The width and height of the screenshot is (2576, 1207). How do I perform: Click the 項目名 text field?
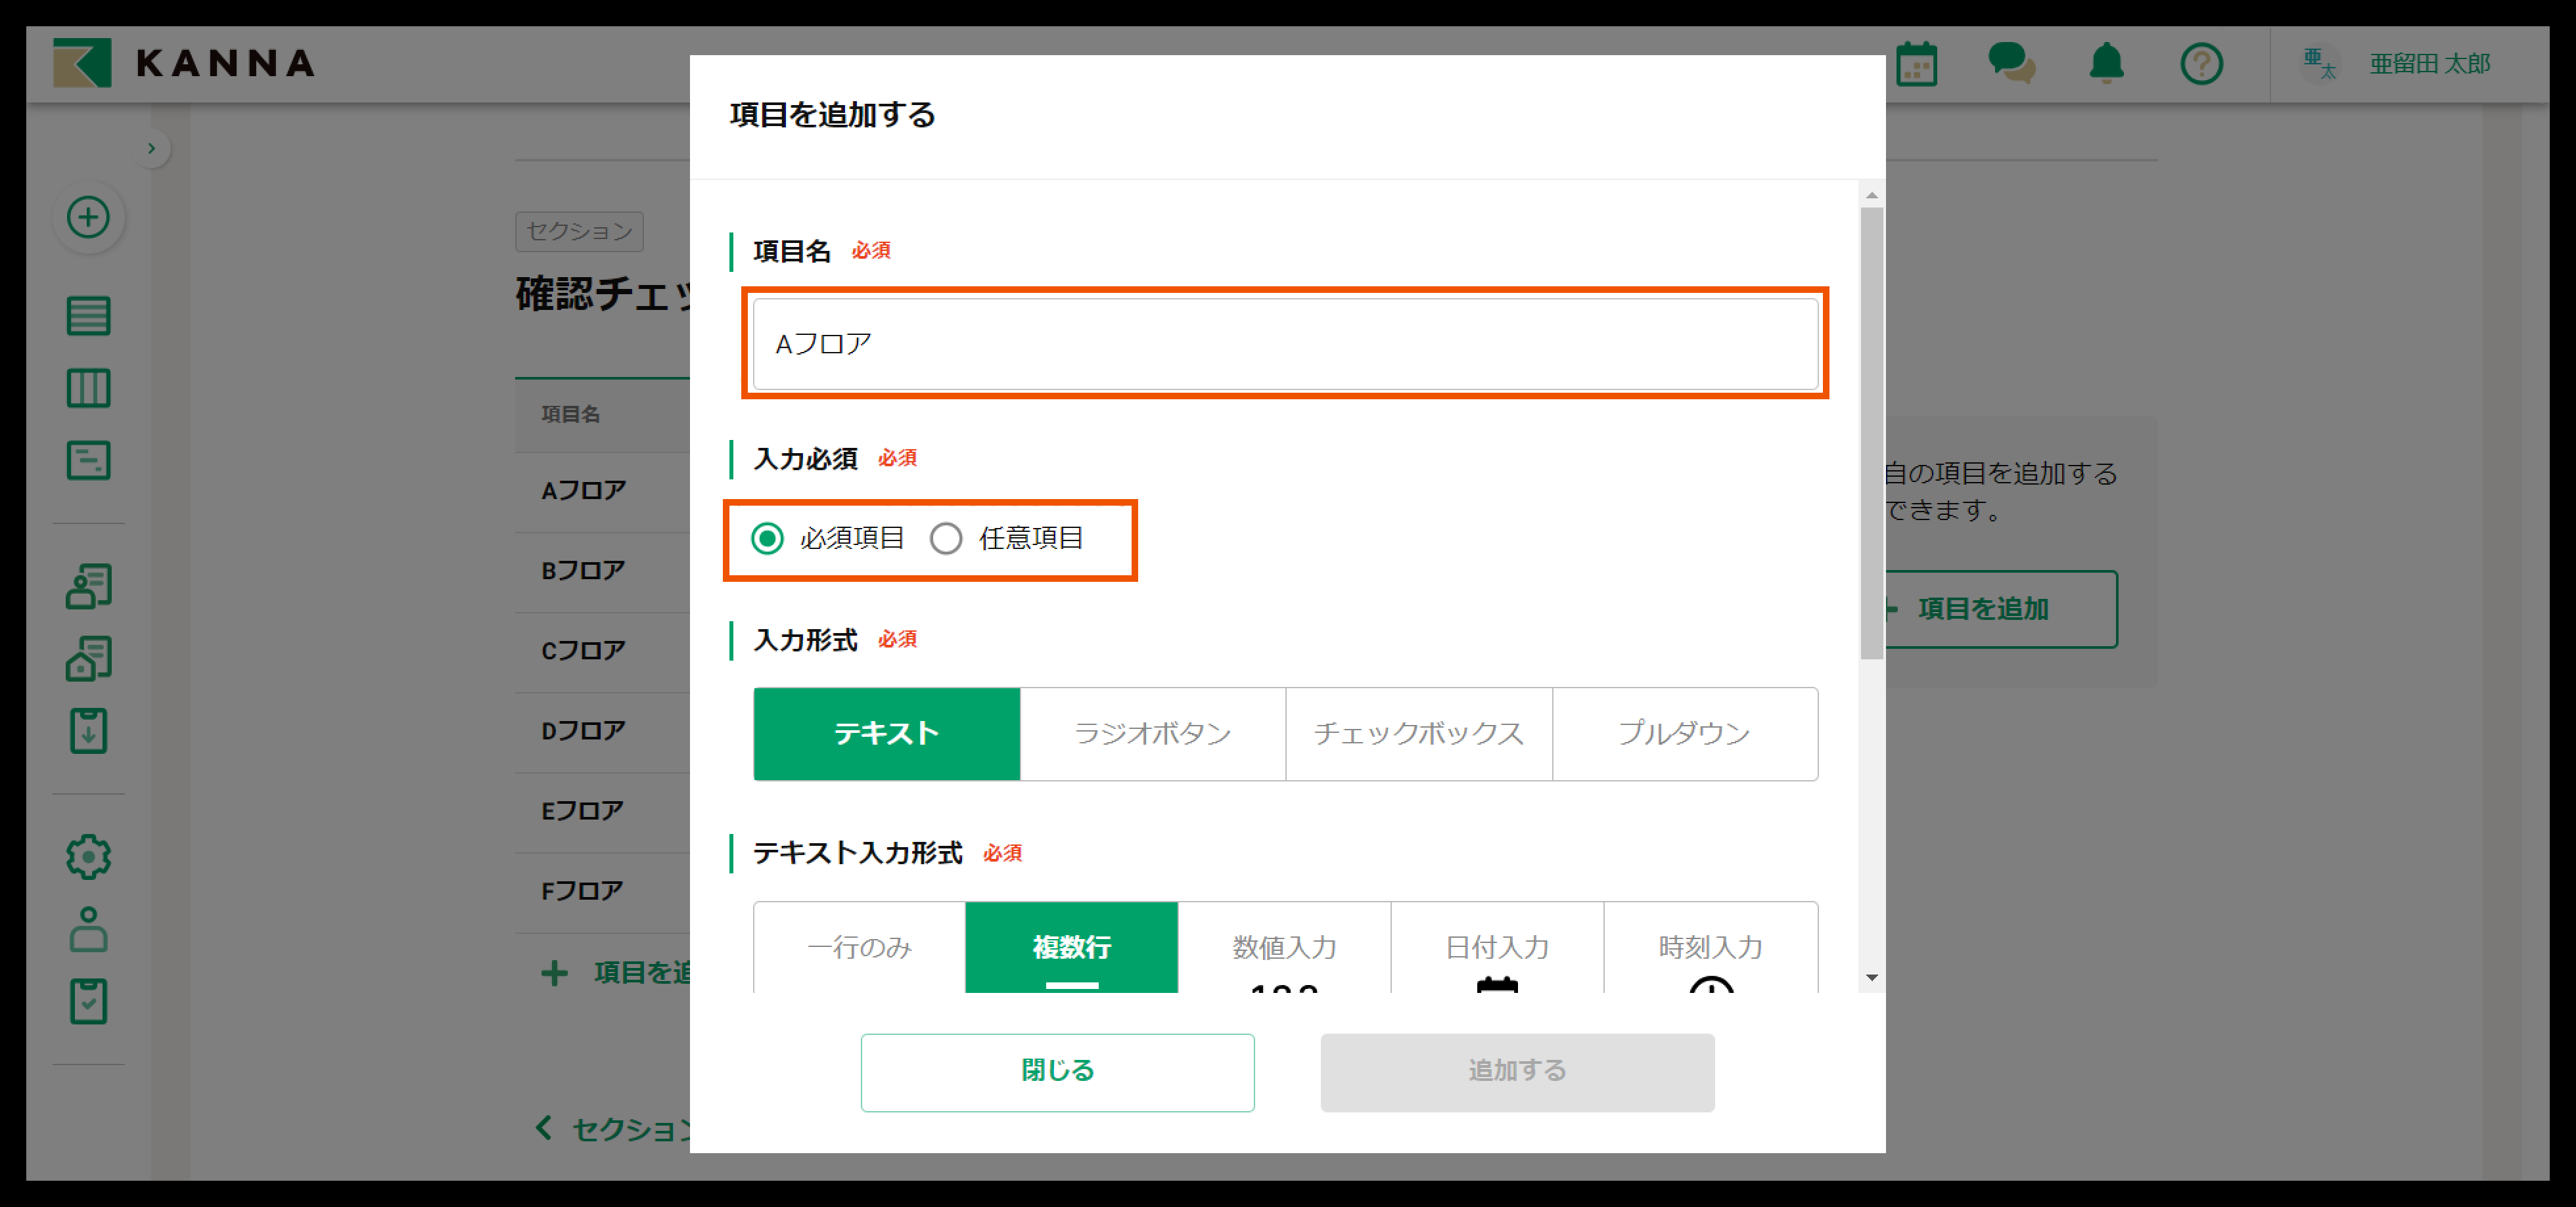point(1284,343)
